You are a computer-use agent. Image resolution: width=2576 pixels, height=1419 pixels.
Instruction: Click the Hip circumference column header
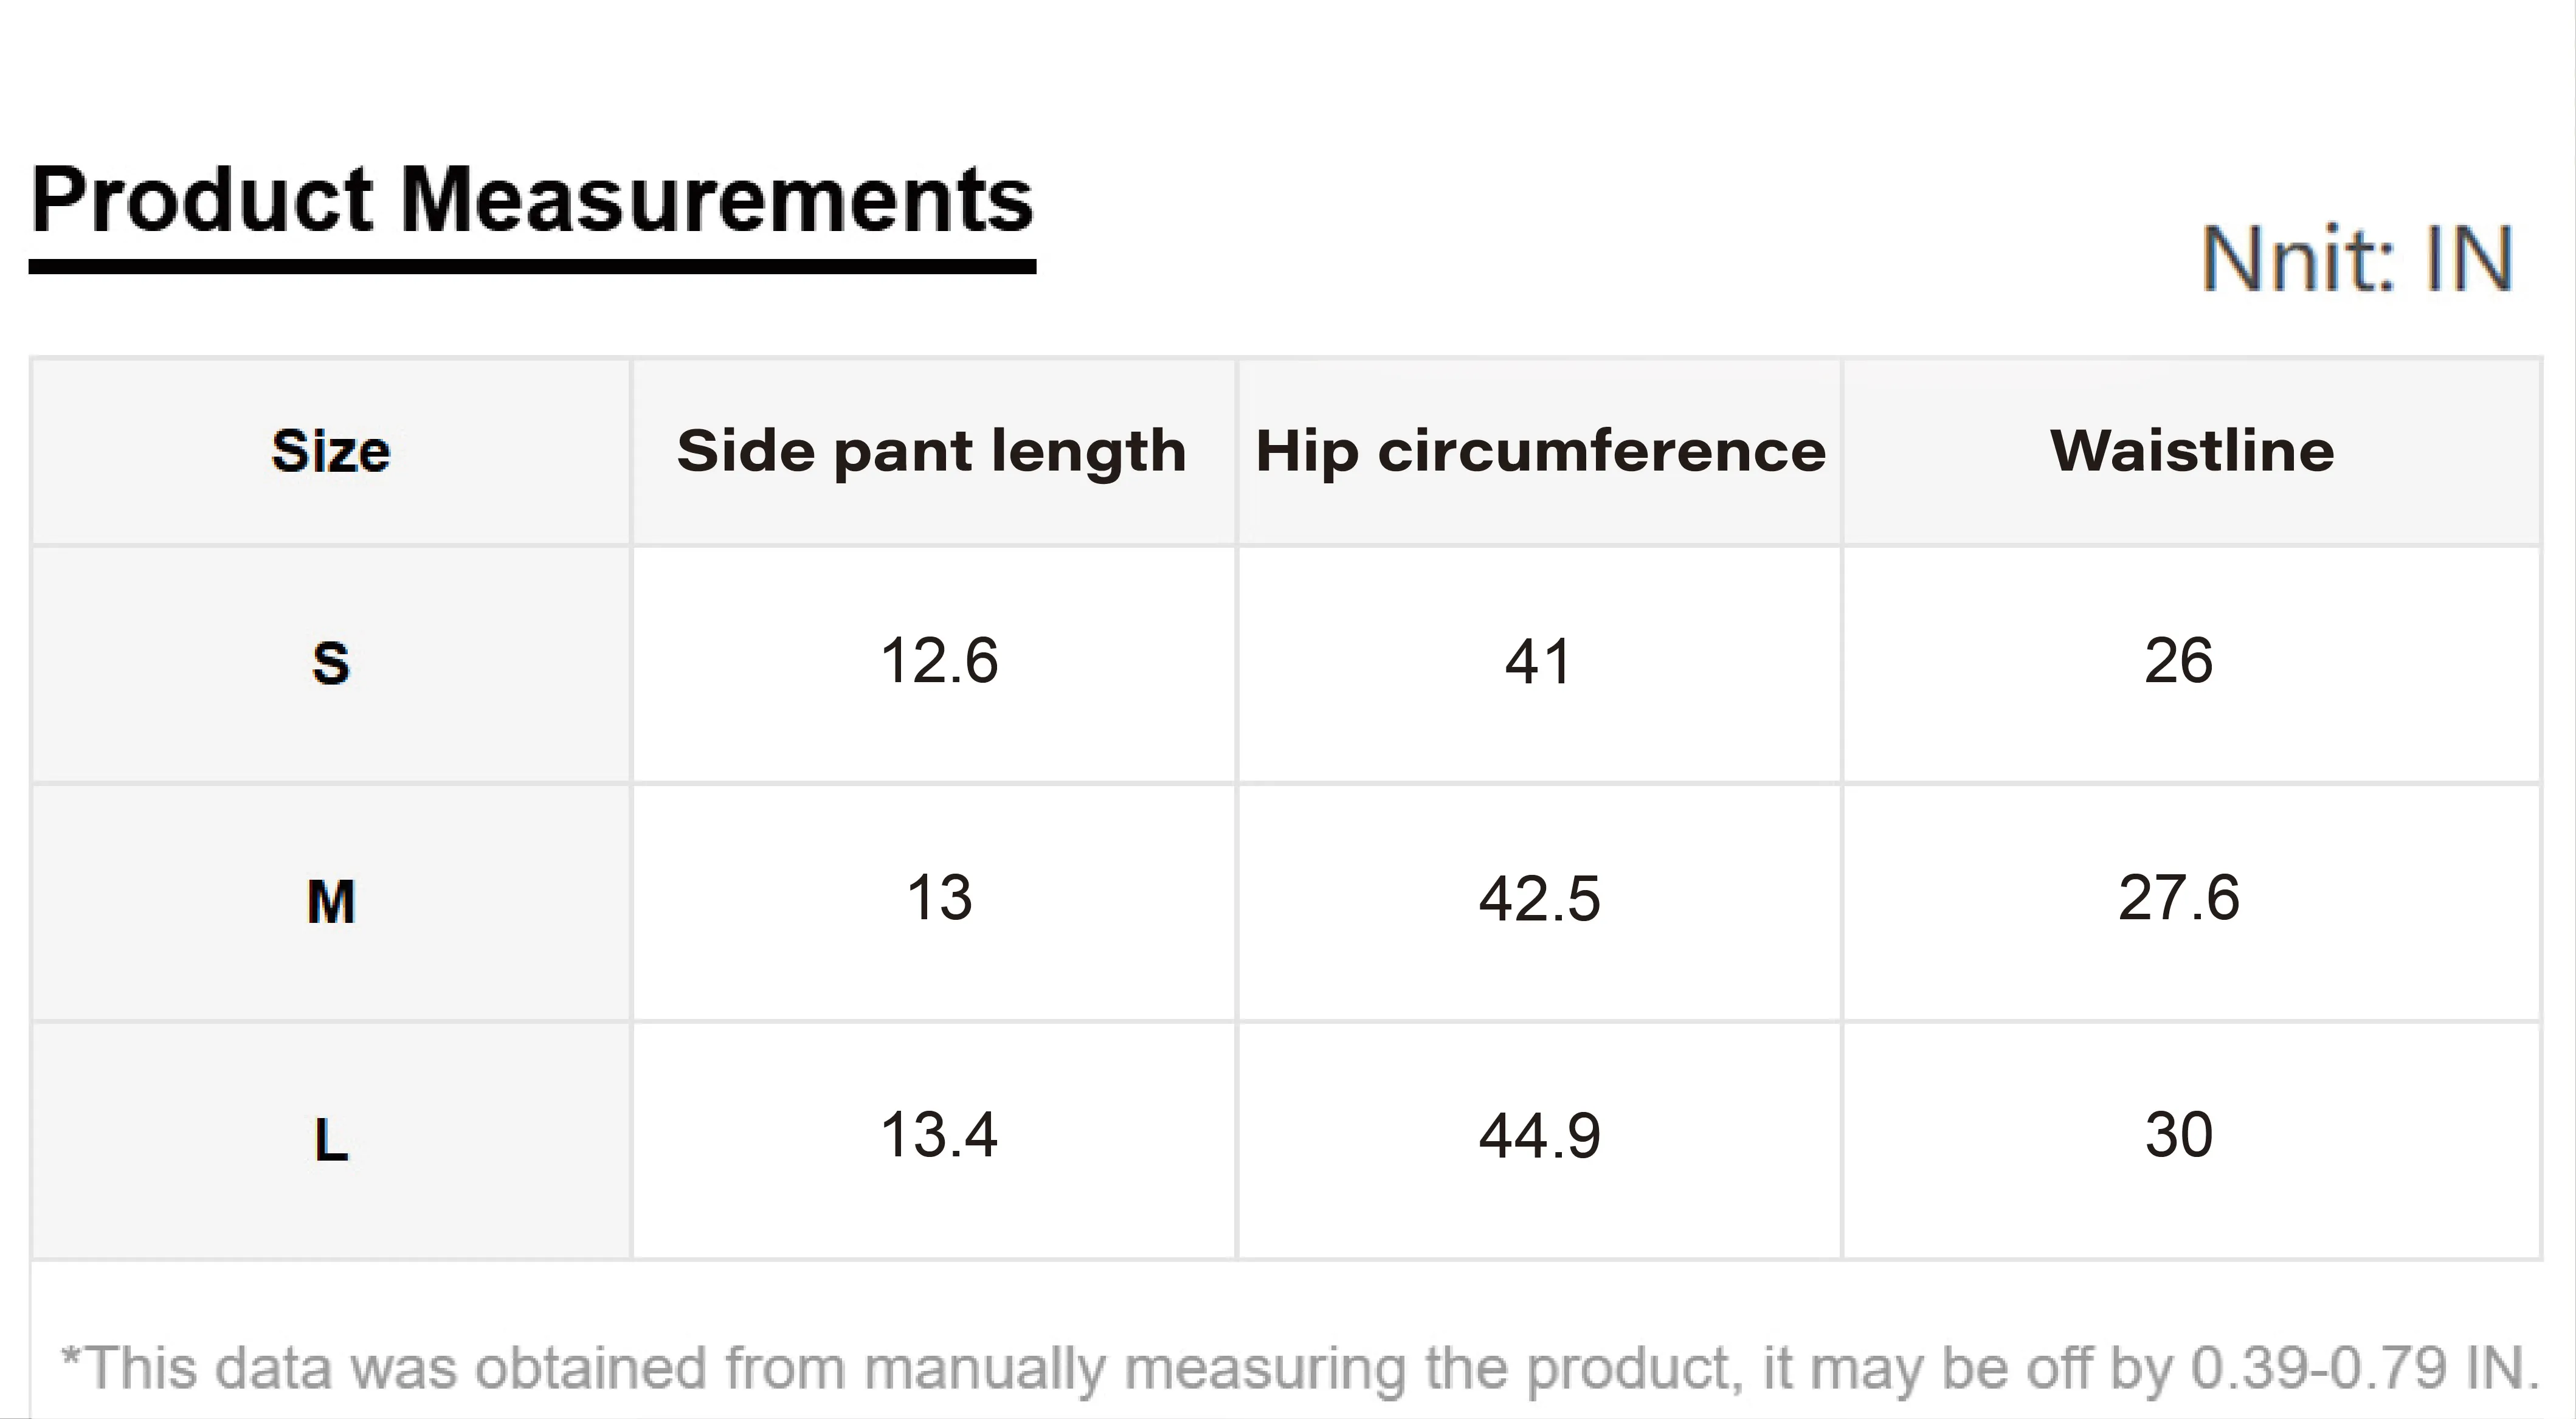(1540, 451)
